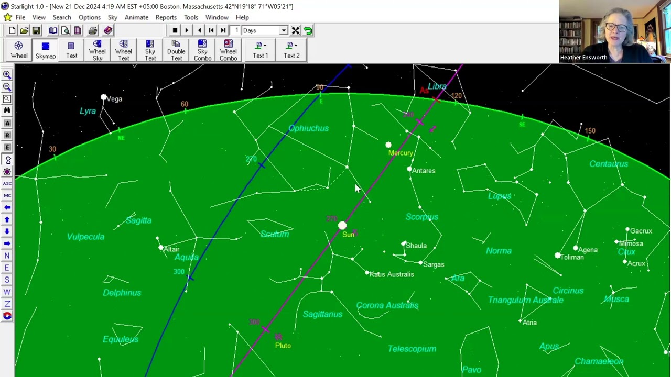This screenshot has height=377, width=671.
Task: Pan the sky map down
Action: [7, 231]
